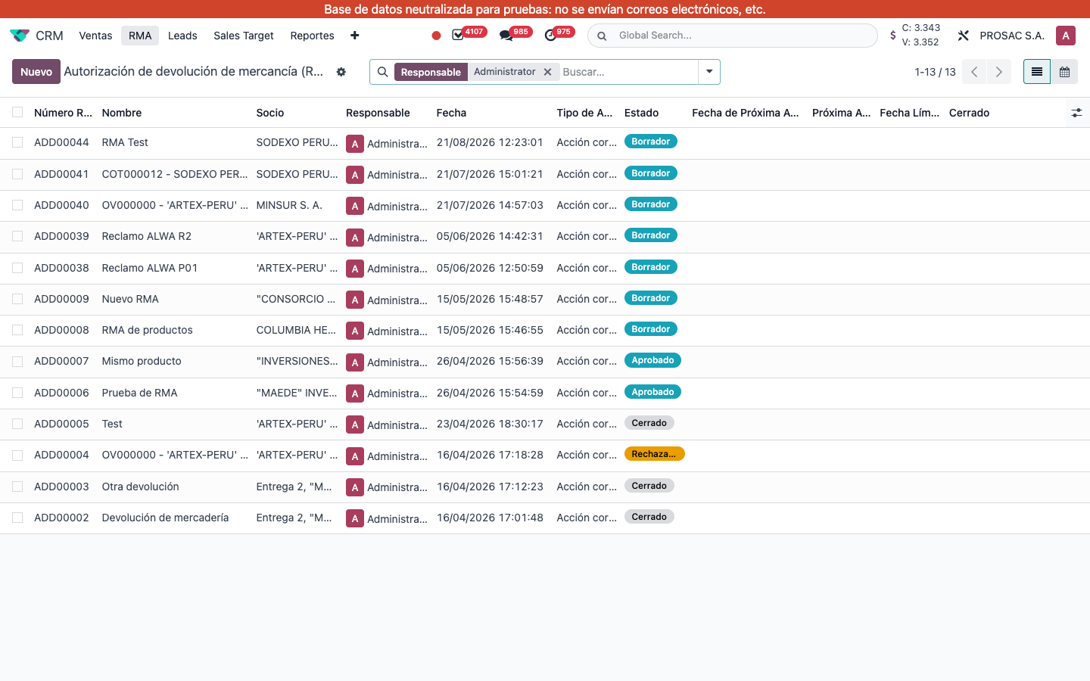Open the Reportes menu
The width and height of the screenshot is (1090, 681).
click(312, 36)
